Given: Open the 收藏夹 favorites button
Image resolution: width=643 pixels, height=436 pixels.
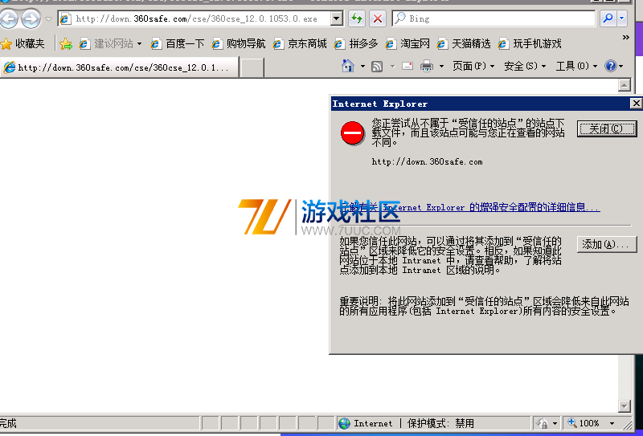Looking at the screenshot, I should click(x=23, y=43).
